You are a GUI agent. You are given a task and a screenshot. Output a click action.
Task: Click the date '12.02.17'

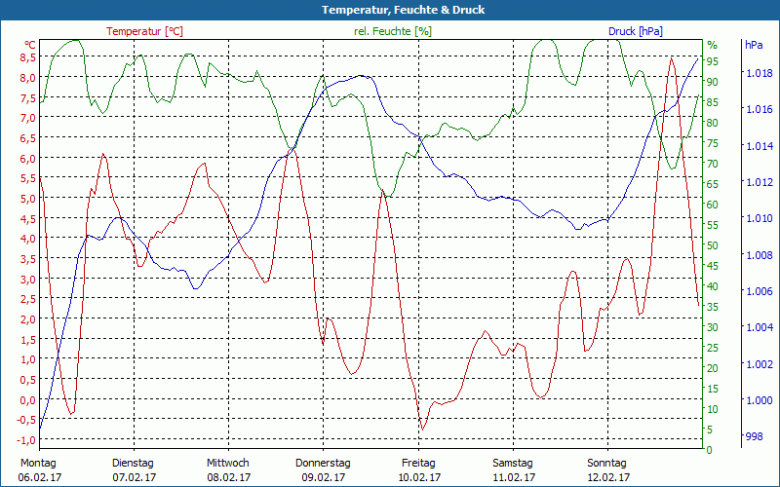(607, 477)
